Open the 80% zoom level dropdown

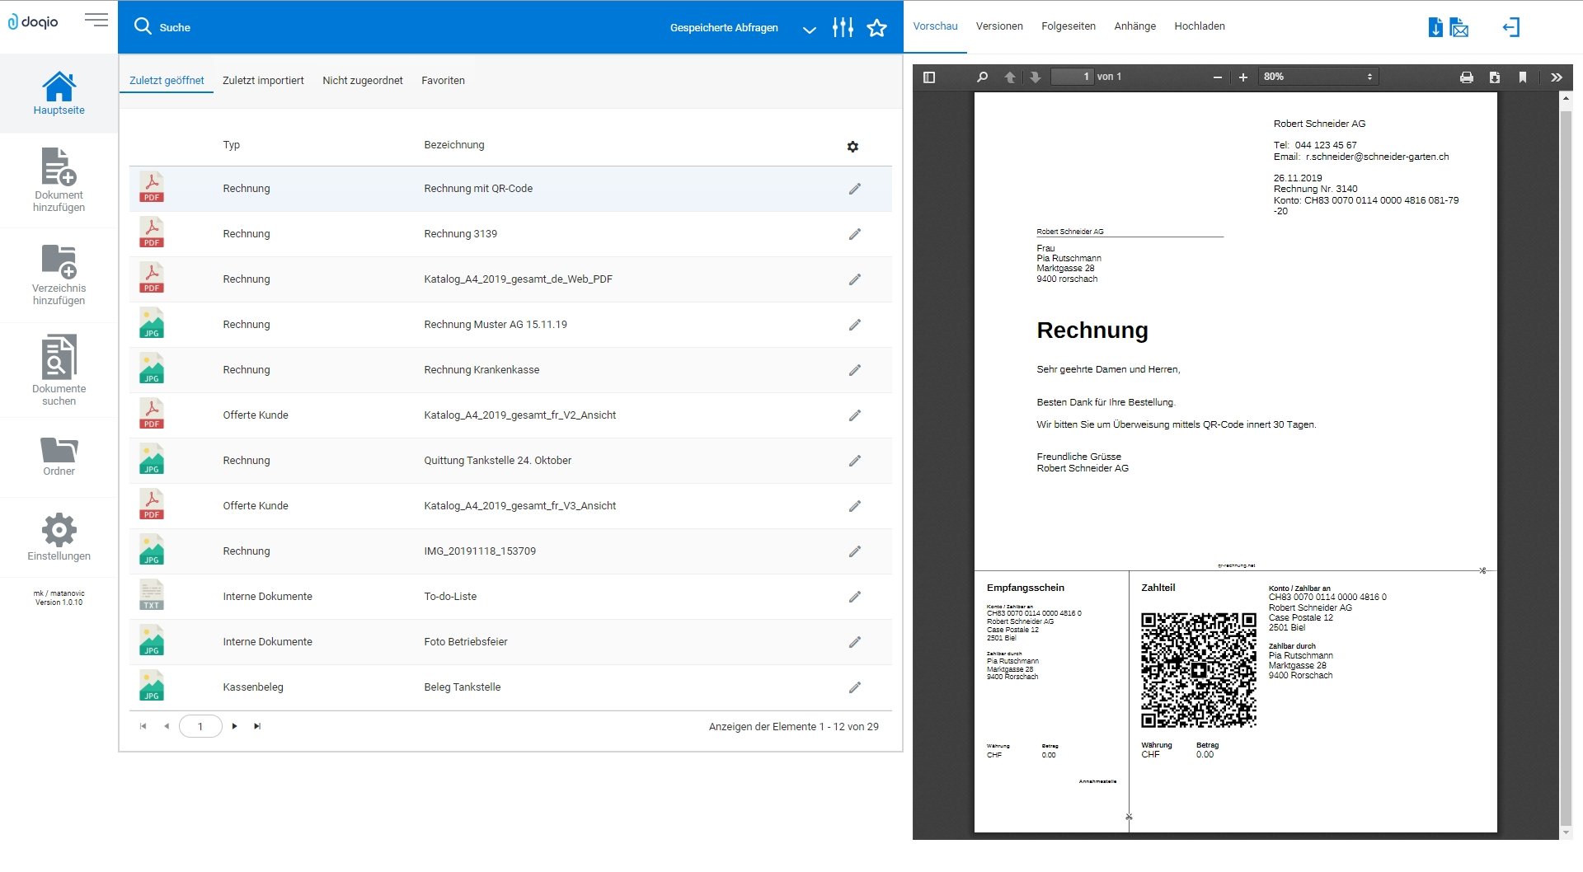coord(1318,77)
